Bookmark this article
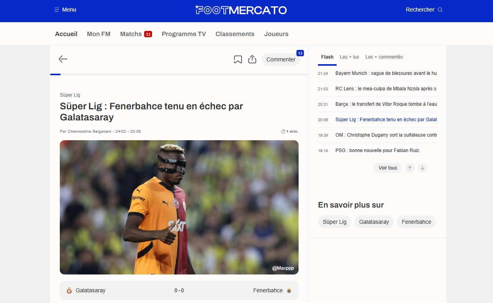This screenshot has width=493, height=303. click(x=238, y=59)
